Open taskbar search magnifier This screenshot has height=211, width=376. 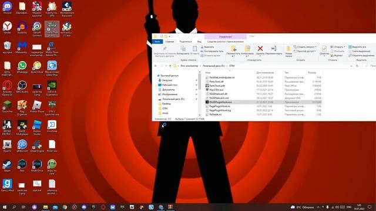click(x=14, y=207)
